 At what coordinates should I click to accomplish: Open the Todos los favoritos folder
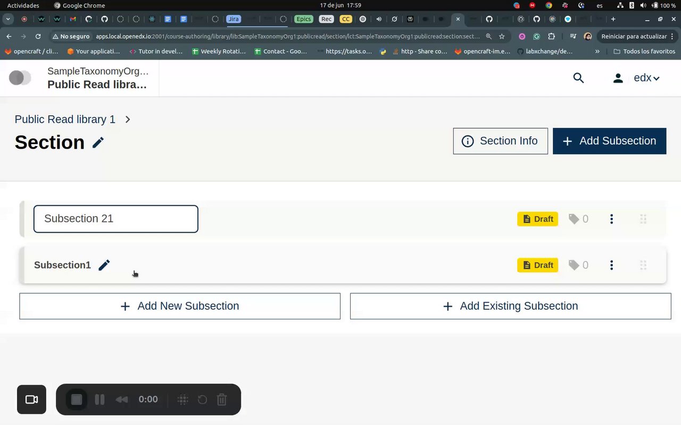[644, 52]
